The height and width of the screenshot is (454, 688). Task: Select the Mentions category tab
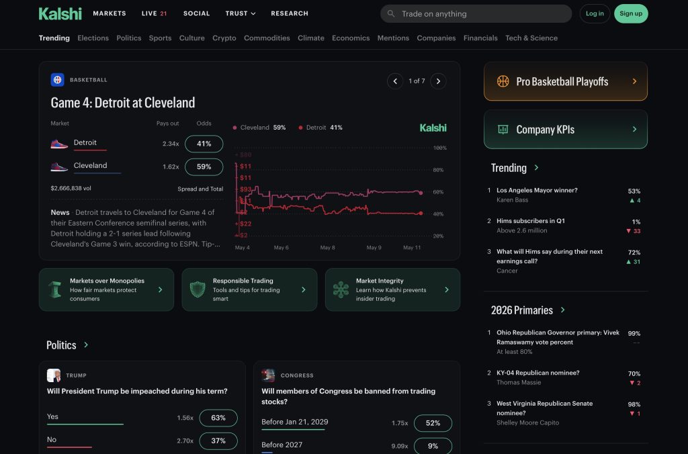click(x=393, y=38)
